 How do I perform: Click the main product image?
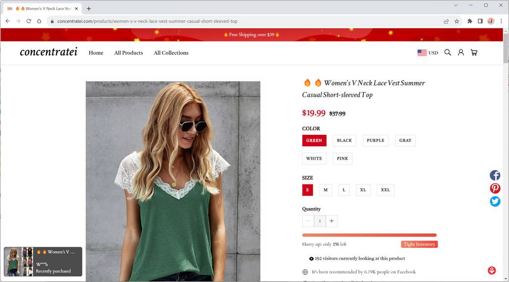click(x=173, y=181)
